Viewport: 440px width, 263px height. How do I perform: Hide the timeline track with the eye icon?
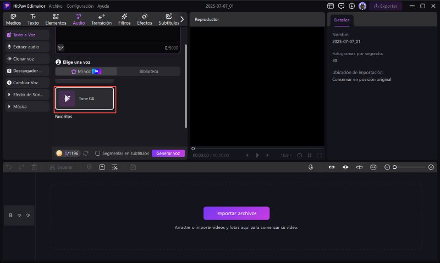tap(19, 215)
